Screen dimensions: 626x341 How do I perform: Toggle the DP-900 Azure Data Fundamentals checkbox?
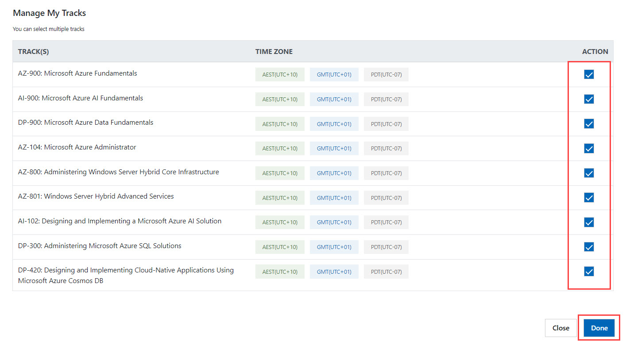tap(589, 124)
